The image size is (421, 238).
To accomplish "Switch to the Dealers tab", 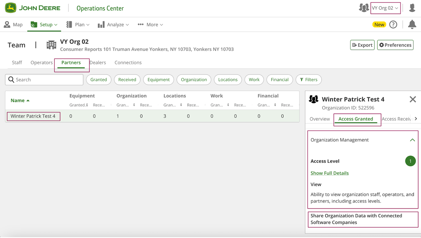I will click(x=98, y=62).
